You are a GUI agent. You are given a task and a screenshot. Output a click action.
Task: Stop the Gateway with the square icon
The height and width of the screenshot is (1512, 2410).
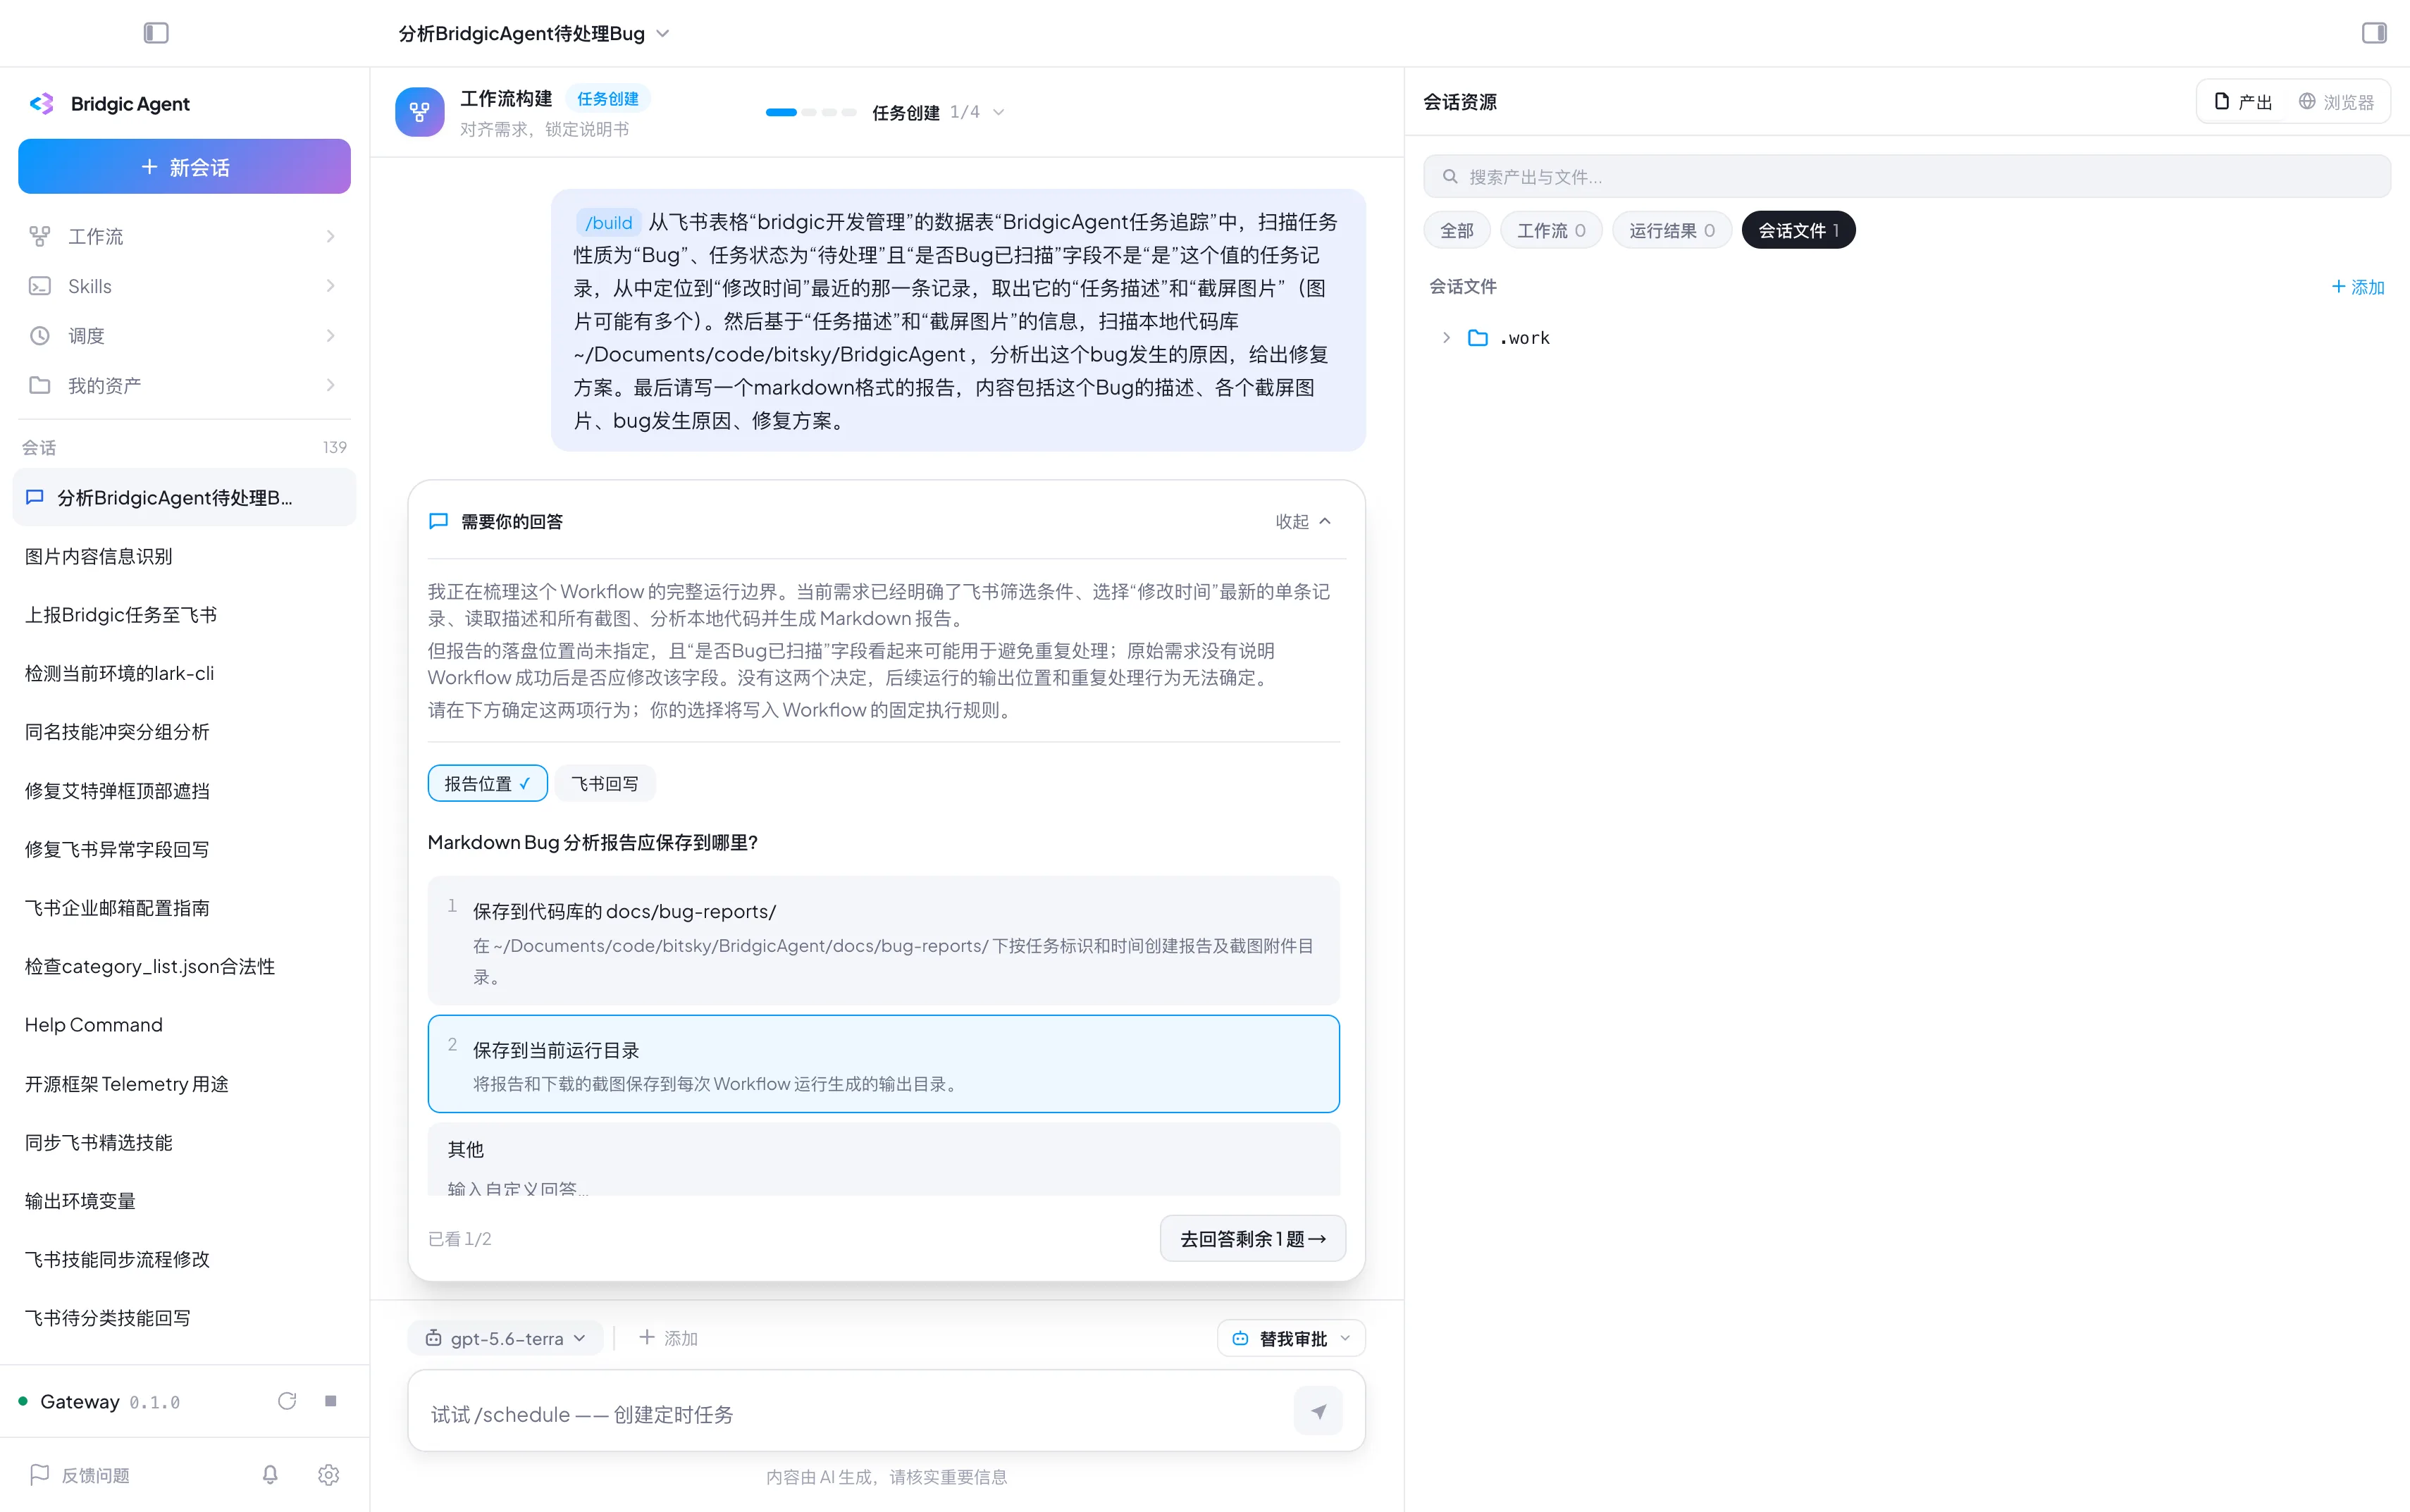[330, 1401]
